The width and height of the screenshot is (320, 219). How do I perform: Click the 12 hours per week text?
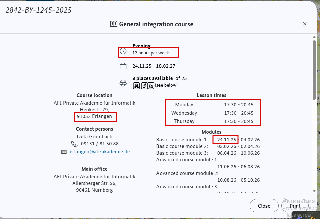[150, 53]
